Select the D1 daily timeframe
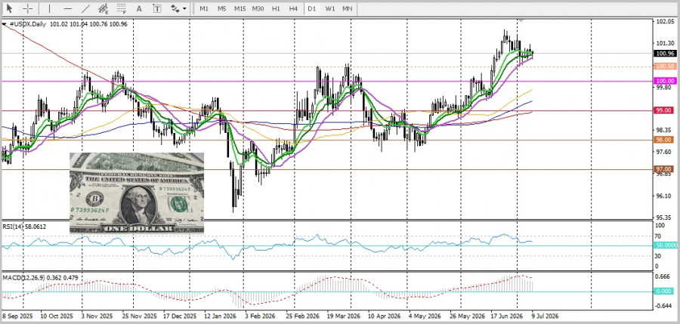Viewport: 680px width, 324px height. click(x=311, y=8)
